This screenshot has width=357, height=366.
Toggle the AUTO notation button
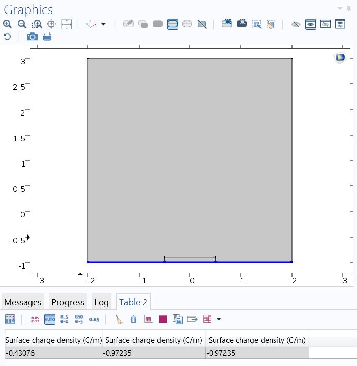tap(50, 319)
